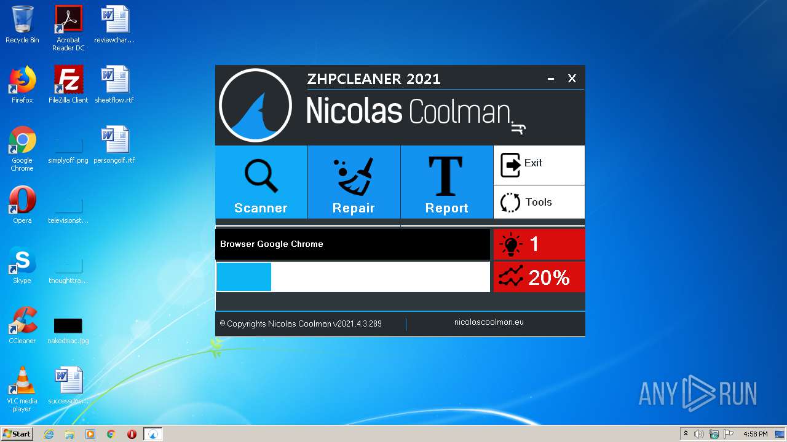
Task: Minimize the ZHPCleaner window
Action: pos(551,79)
